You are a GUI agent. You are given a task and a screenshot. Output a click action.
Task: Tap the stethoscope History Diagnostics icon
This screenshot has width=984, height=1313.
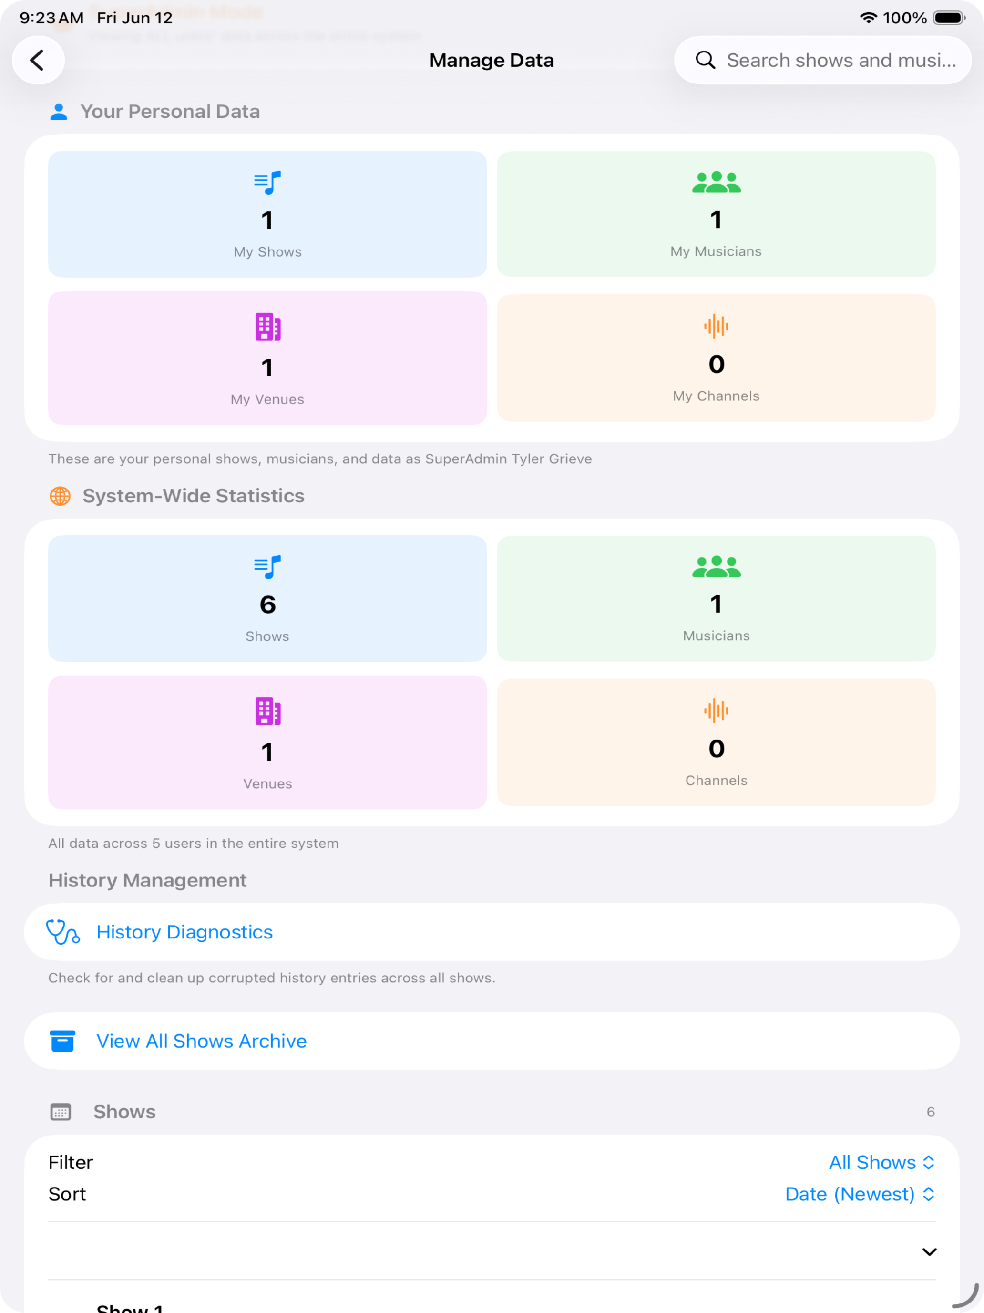tap(63, 932)
